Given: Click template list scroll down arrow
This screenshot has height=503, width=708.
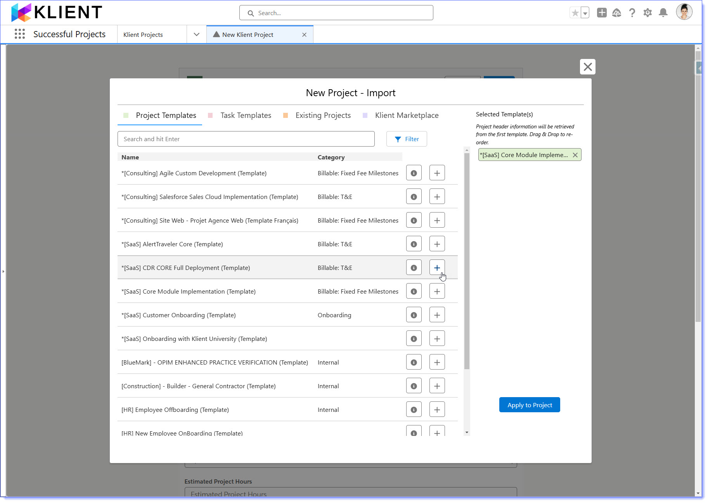Looking at the screenshot, I should (x=467, y=432).
